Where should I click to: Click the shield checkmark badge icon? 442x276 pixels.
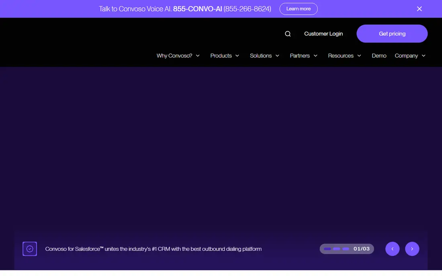(30, 249)
